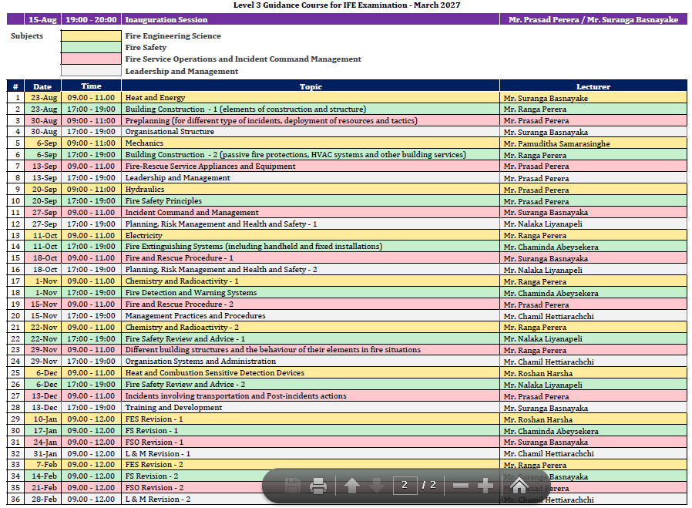
Task: Click the topic 'L & M Revision - 1'
Action: (x=157, y=454)
